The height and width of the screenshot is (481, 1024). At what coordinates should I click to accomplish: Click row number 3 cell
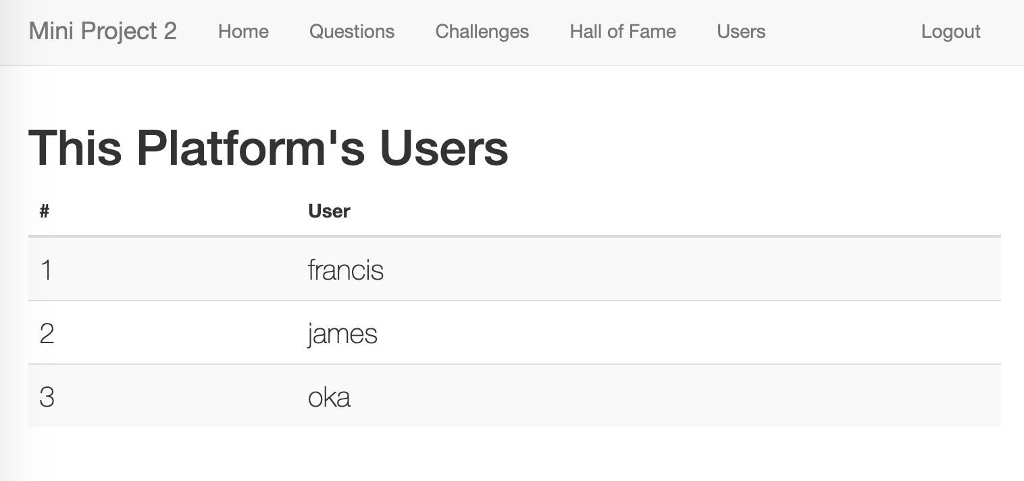click(47, 397)
